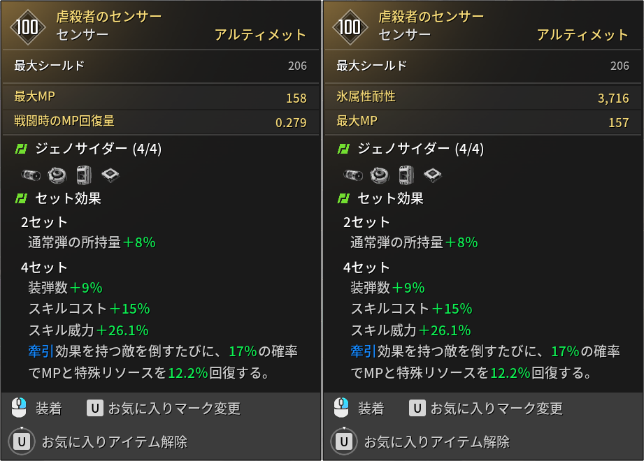Click blue 牽引 keyword link in right panel
The width and height of the screenshot is (644, 461).
pos(363,351)
